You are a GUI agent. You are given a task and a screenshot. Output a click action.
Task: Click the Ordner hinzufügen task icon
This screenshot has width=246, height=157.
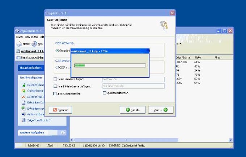[x=24, y=91]
